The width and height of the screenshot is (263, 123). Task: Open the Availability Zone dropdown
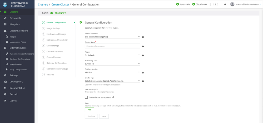pyautogui.click(x=113, y=64)
